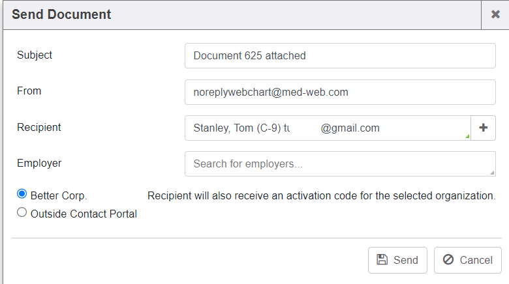Screen dimensions: 509x284
Task: Click the Outside Contact Portal label text
Action: point(84,214)
